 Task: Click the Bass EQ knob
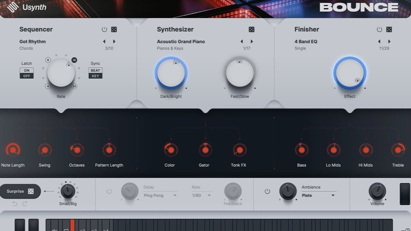point(301,150)
